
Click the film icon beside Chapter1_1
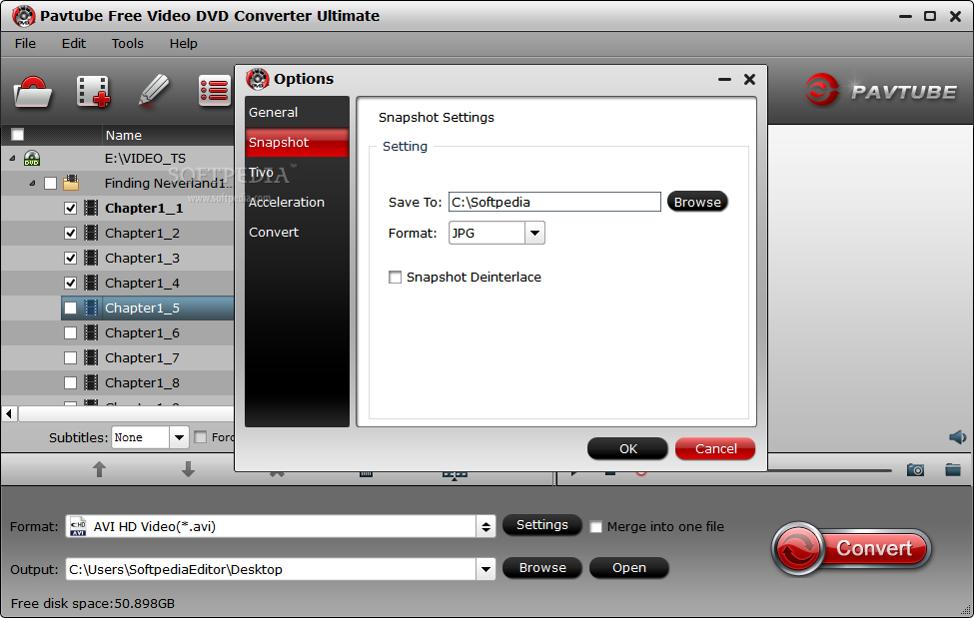(91, 208)
